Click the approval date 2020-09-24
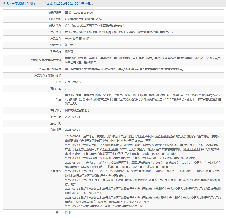This screenshot has height=218, width=226. [x=72, y=117]
